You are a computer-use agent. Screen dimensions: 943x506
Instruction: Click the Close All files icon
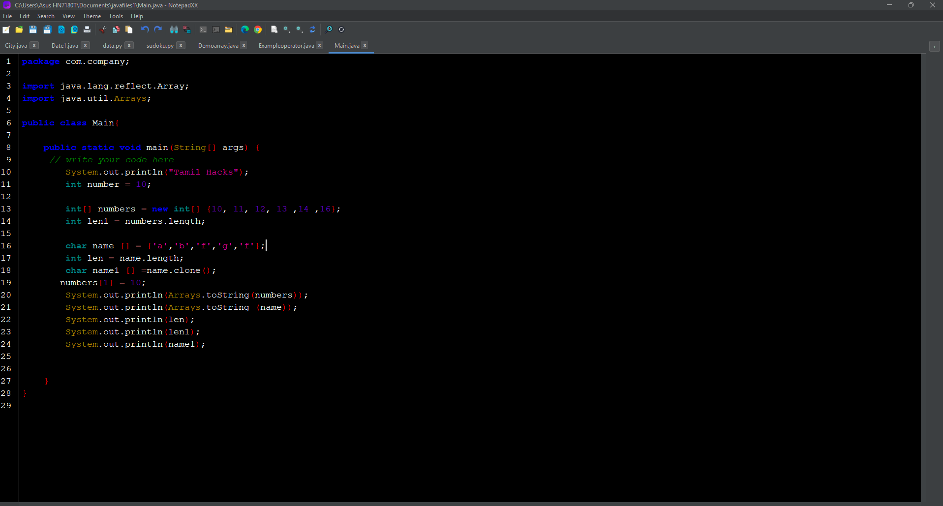[74, 30]
